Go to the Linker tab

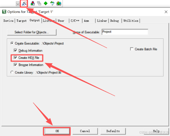pos(102,21)
